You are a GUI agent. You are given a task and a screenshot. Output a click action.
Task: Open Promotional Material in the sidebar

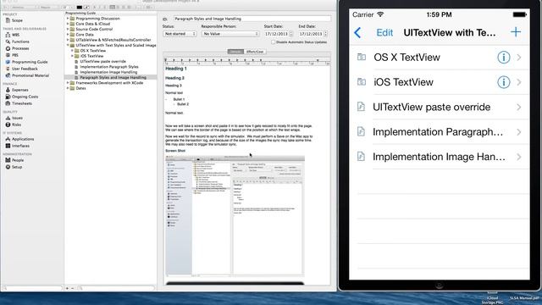pos(27,75)
